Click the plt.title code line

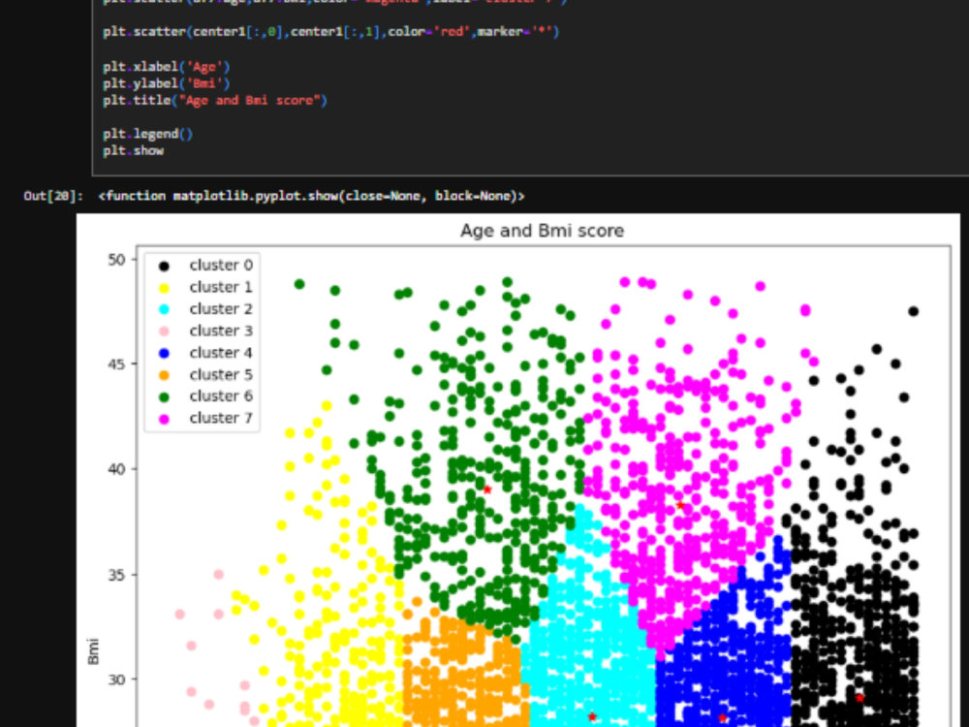coord(215,100)
